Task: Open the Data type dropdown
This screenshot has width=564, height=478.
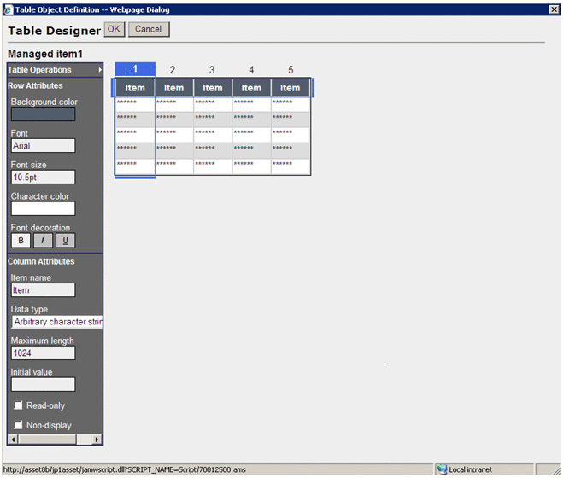Action: point(57,322)
